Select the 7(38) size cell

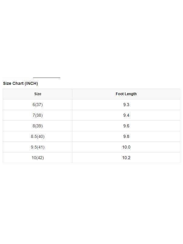[x=38, y=115]
